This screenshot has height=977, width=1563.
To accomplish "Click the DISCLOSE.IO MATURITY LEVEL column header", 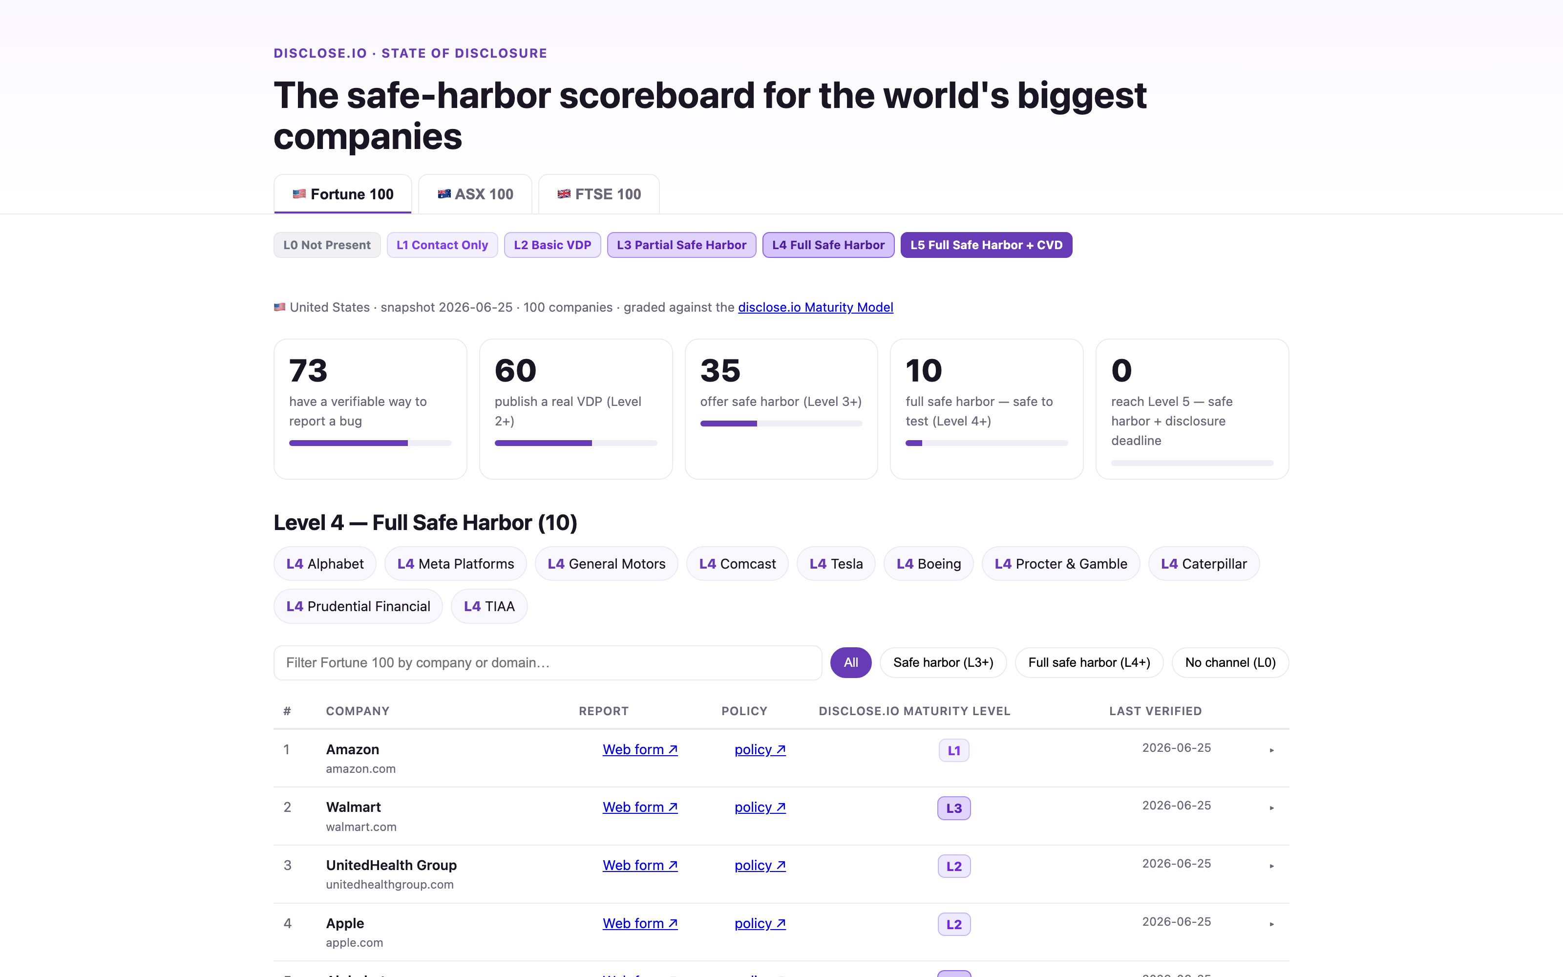I will pyautogui.click(x=914, y=711).
